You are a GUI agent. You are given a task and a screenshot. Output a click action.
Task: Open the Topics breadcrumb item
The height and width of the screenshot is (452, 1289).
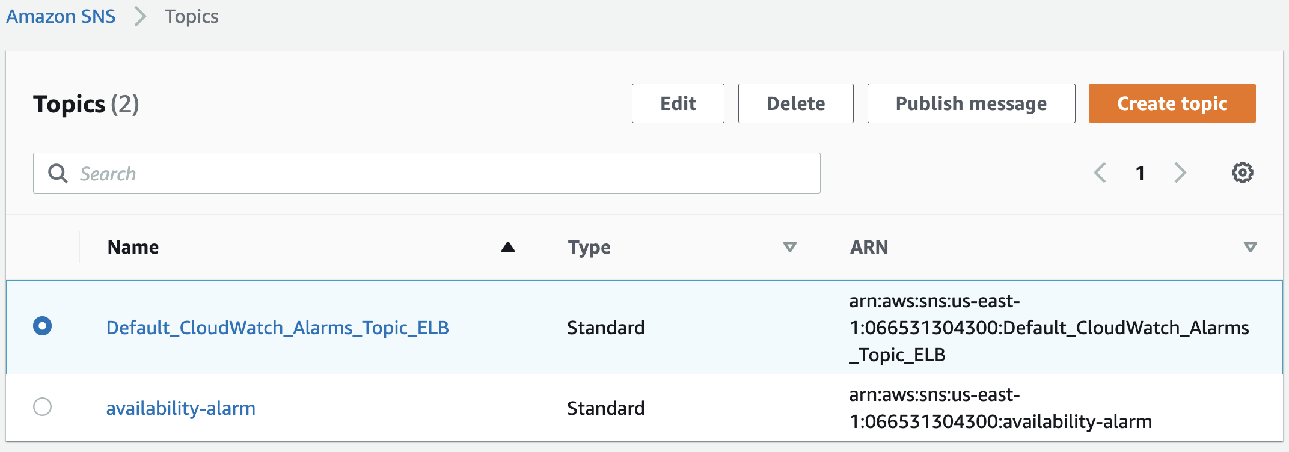(192, 16)
